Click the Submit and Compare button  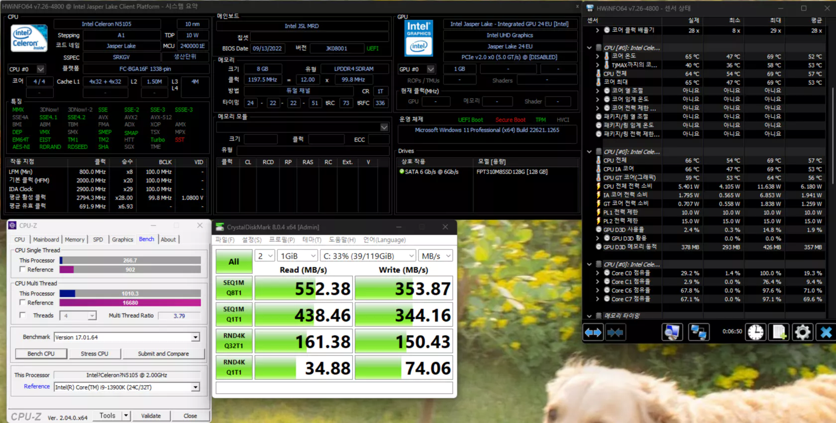(163, 353)
